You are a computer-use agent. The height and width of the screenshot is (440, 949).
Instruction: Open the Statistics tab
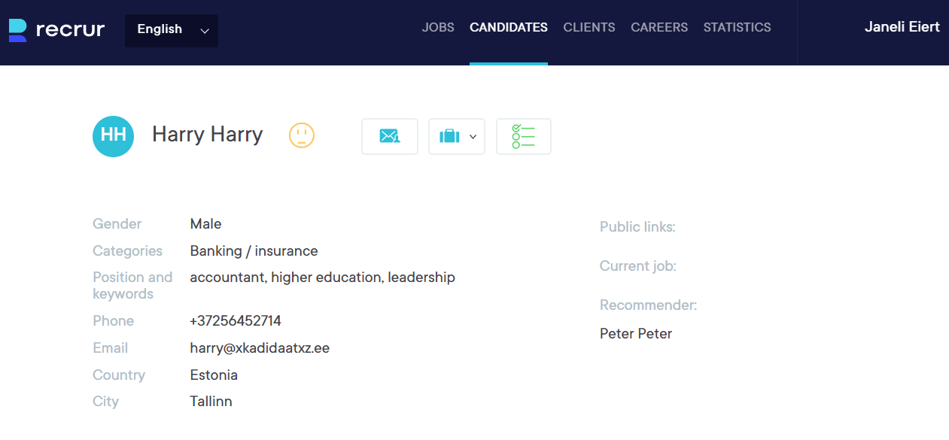pos(737,28)
